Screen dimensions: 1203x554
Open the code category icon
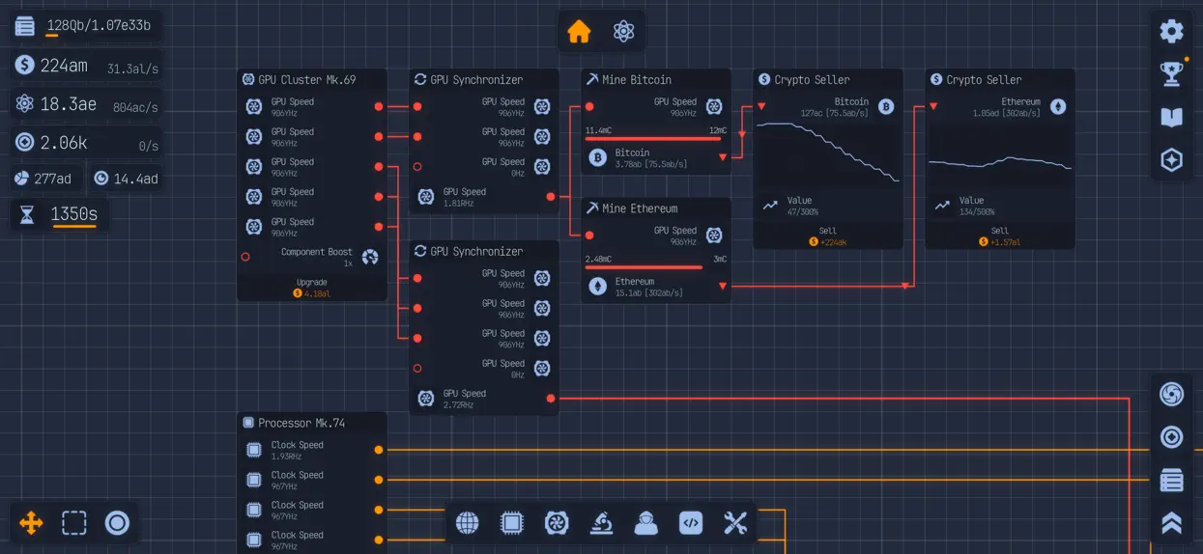click(x=690, y=523)
